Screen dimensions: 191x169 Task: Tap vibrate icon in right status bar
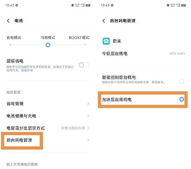[168, 5]
